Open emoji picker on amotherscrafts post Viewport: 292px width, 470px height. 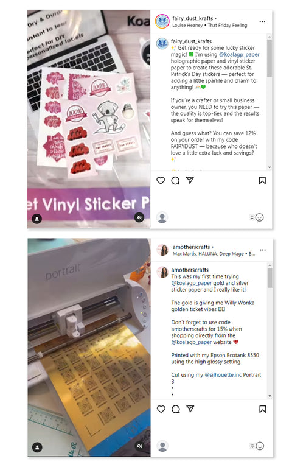260,446
